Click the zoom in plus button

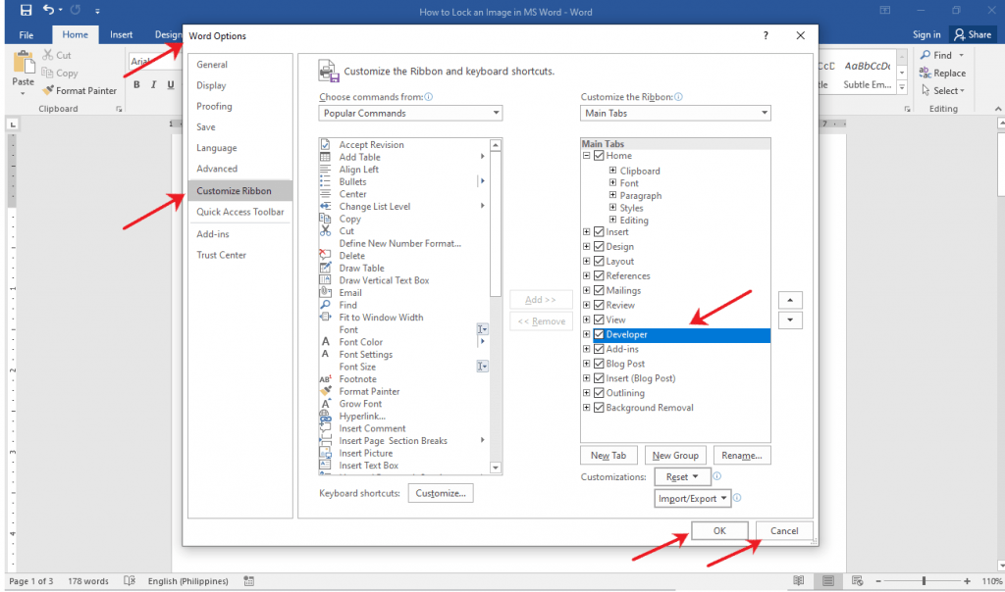tap(967, 581)
